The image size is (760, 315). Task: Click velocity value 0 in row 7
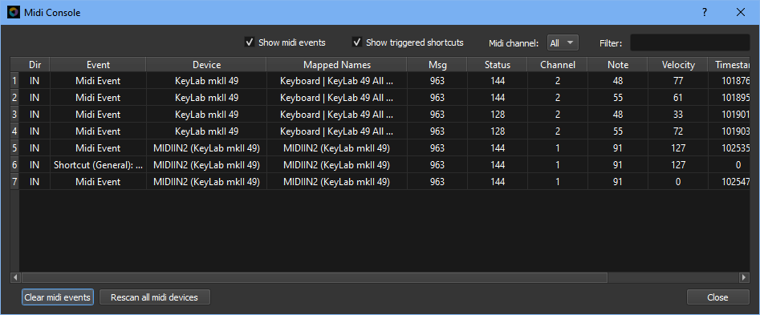(677, 182)
